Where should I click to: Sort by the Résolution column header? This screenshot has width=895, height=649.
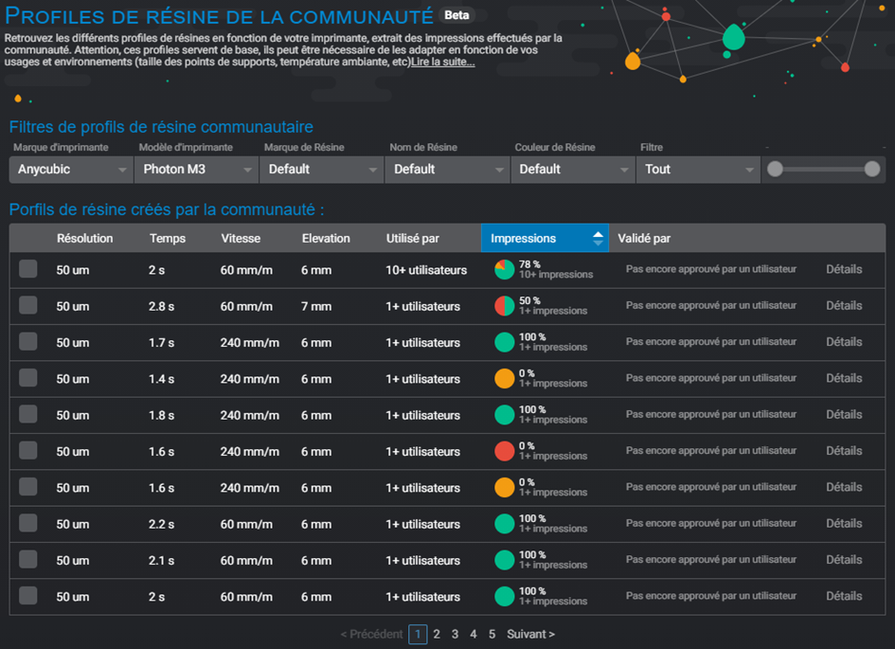(x=84, y=238)
